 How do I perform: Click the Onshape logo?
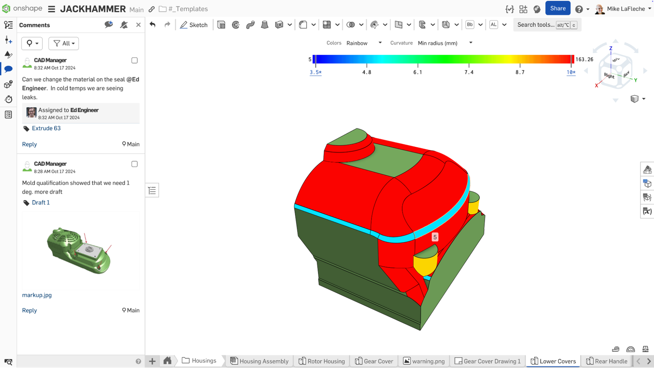click(6, 8)
